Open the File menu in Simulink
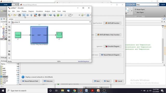This screenshot has width=166, height=93. [9, 11]
